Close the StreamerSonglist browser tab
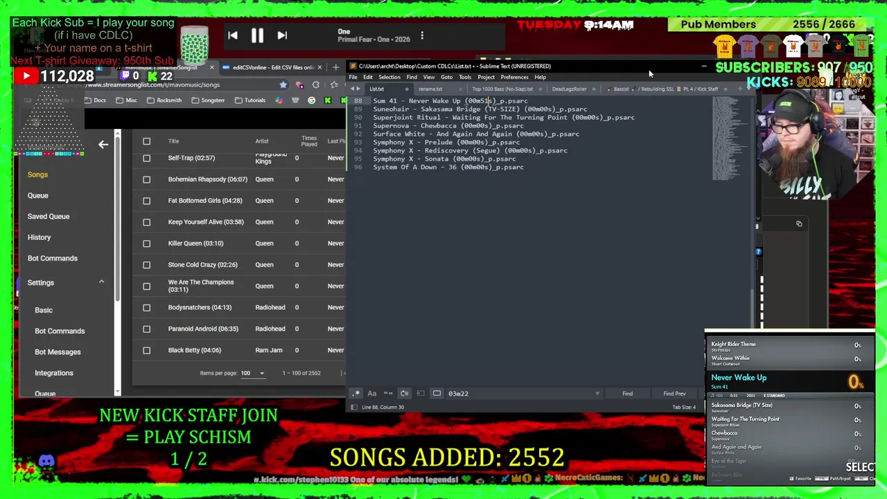 click(212, 67)
